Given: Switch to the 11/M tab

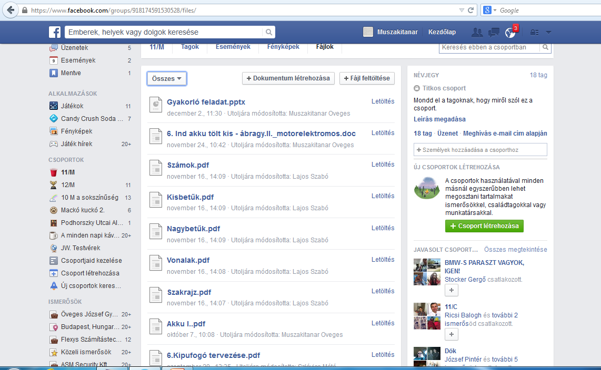Looking at the screenshot, I should pyautogui.click(x=157, y=47).
